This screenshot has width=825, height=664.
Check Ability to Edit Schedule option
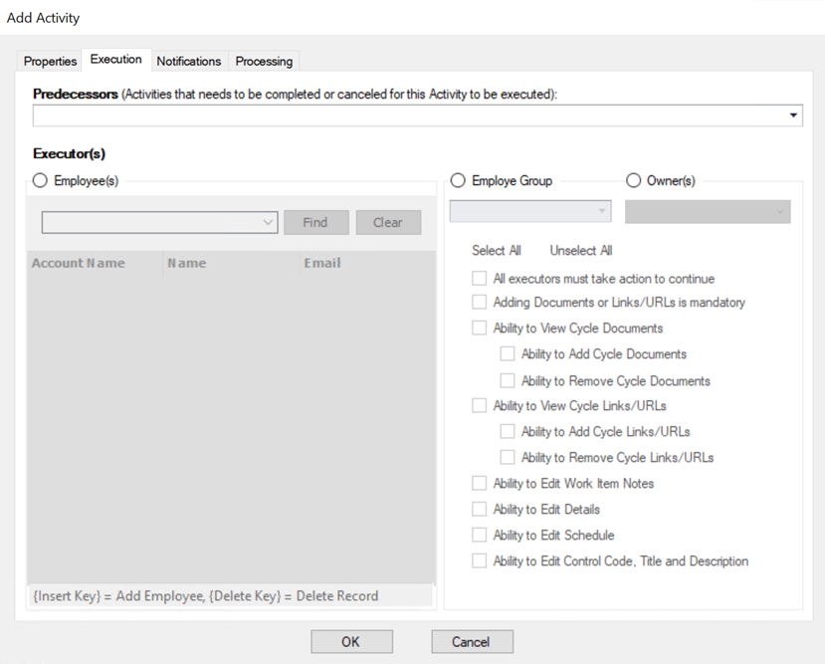pyautogui.click(x=480, y=536)
